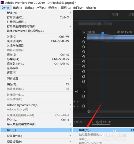134x144 pixels.
Task: Open the 文件(F) menu
Action: [6, 8]
